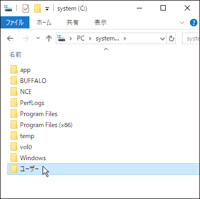Expand the address bar history dropdown

[163, 38]
